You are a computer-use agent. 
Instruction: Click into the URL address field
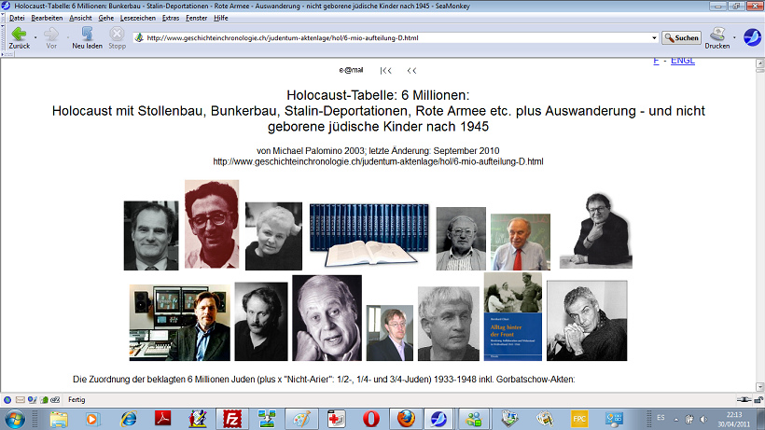click(396, 38)
